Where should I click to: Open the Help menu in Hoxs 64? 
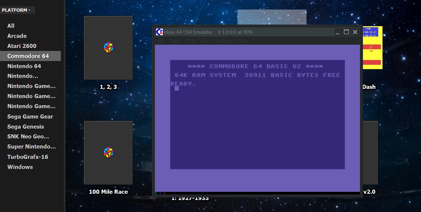point(242,41)
